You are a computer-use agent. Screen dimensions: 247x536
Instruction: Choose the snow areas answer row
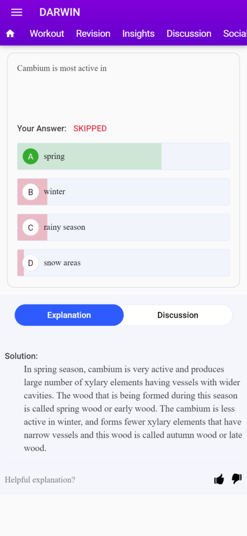click(123, 263)
